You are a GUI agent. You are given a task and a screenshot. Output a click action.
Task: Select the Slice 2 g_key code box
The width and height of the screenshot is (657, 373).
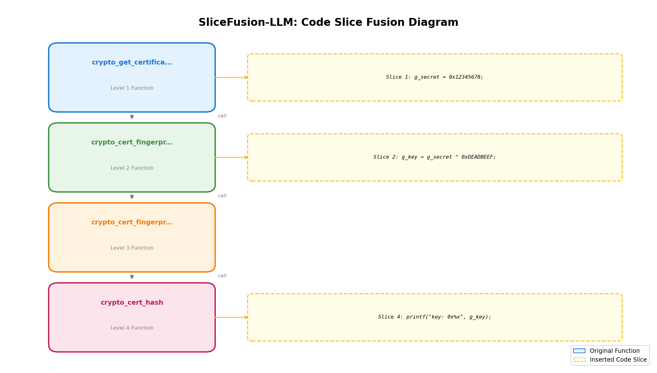coord(435,157)
